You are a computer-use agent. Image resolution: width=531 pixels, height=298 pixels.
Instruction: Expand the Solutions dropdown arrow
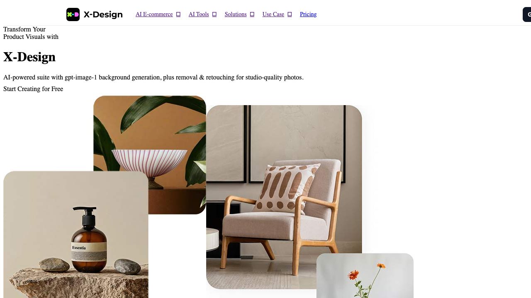[252, 14]
